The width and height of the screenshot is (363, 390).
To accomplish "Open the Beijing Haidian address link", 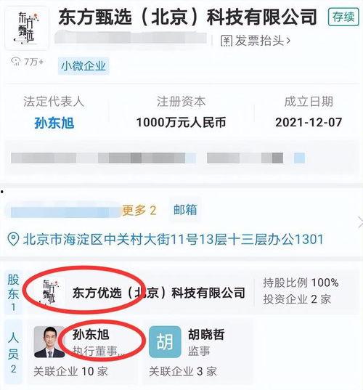I will click(x=173, y=239).
